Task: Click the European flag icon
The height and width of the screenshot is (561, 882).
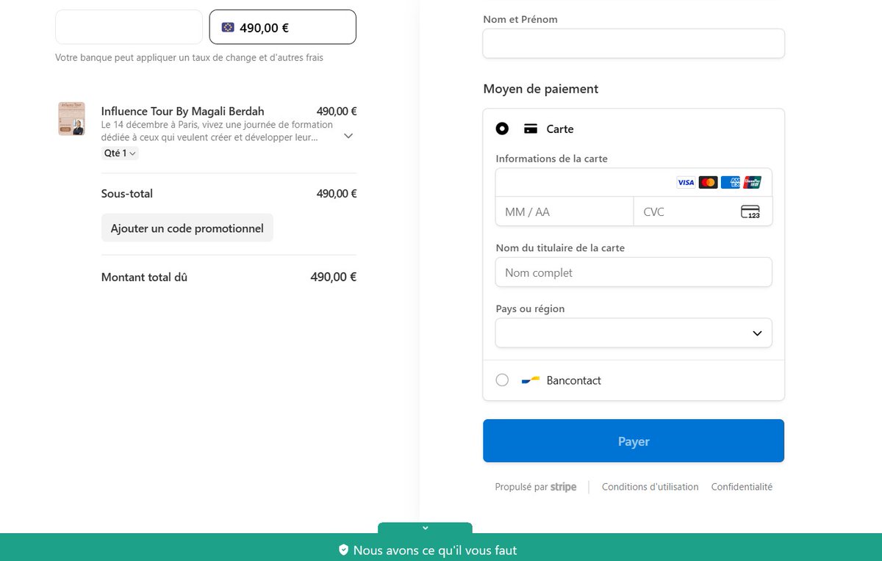Action: pyautogui.click(x=228, y=28)
